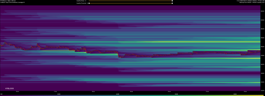Click the "20 Jun" time axis label
This screenshot has height=96, width=265.
pos(169,92)
